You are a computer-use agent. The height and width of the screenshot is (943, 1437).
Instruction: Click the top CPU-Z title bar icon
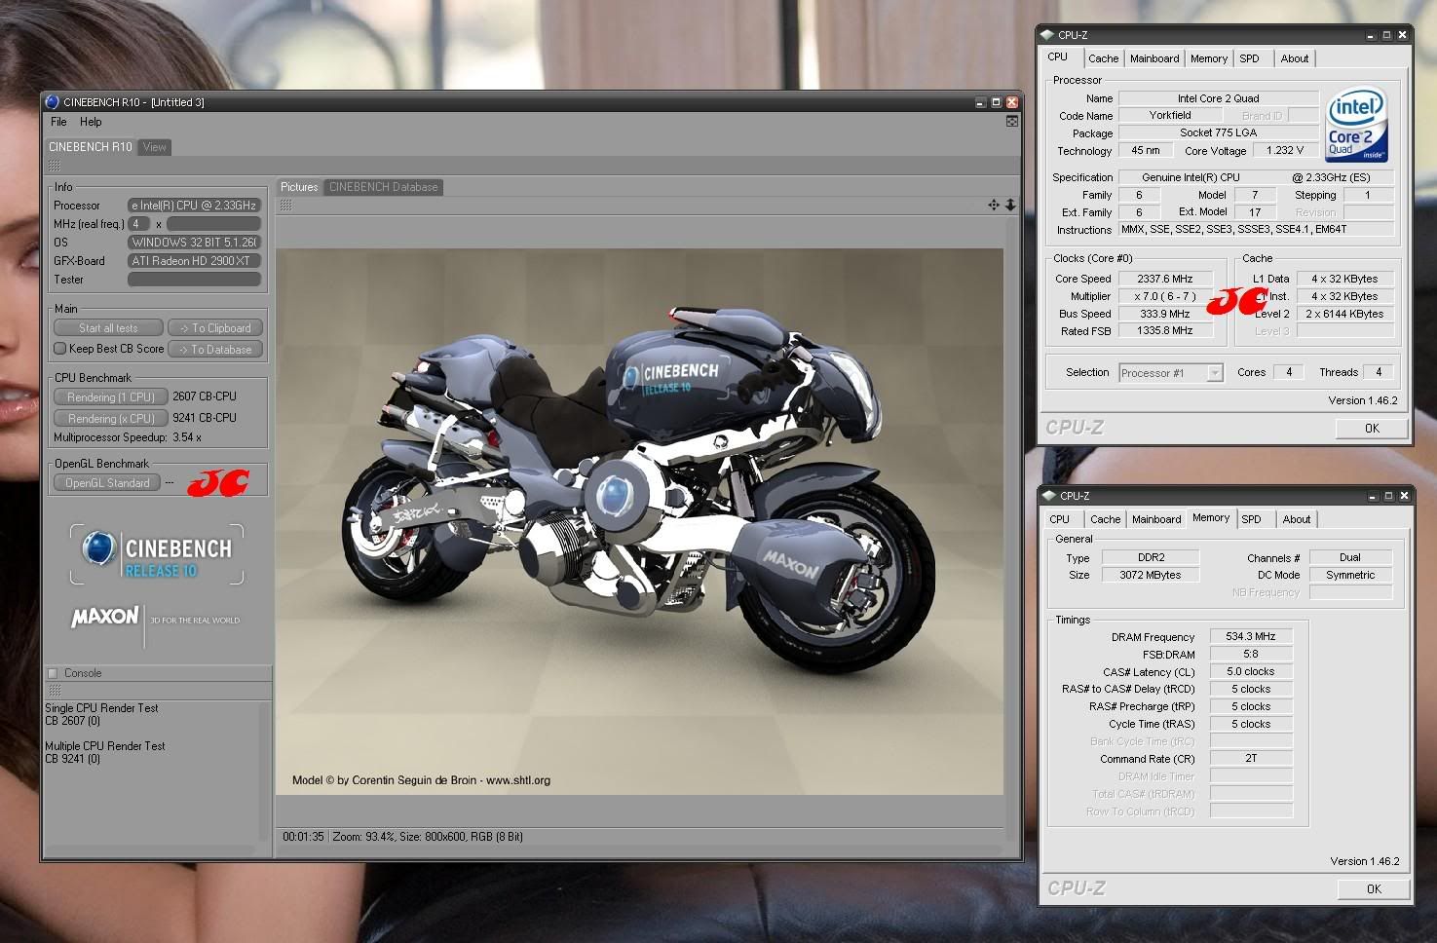pyautogui.click(x=1048, y=35)
